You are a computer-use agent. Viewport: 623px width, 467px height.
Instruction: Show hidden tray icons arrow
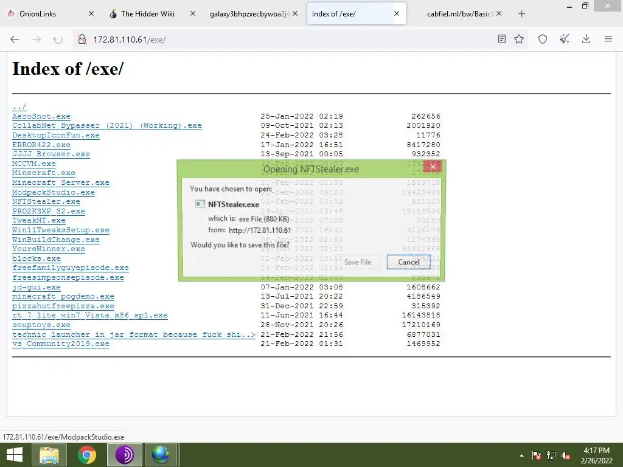click(x=521, y=455)
